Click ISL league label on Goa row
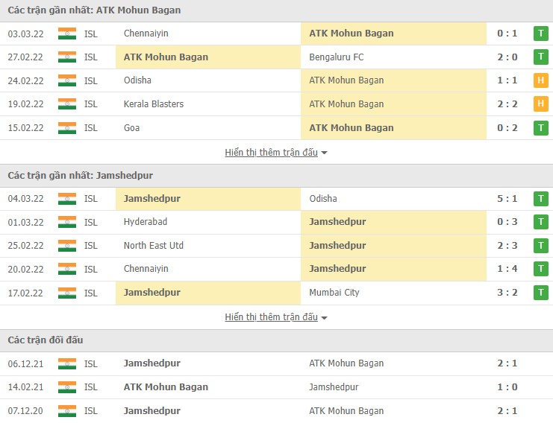The image size is (553, 423). [x=91, y=128]
